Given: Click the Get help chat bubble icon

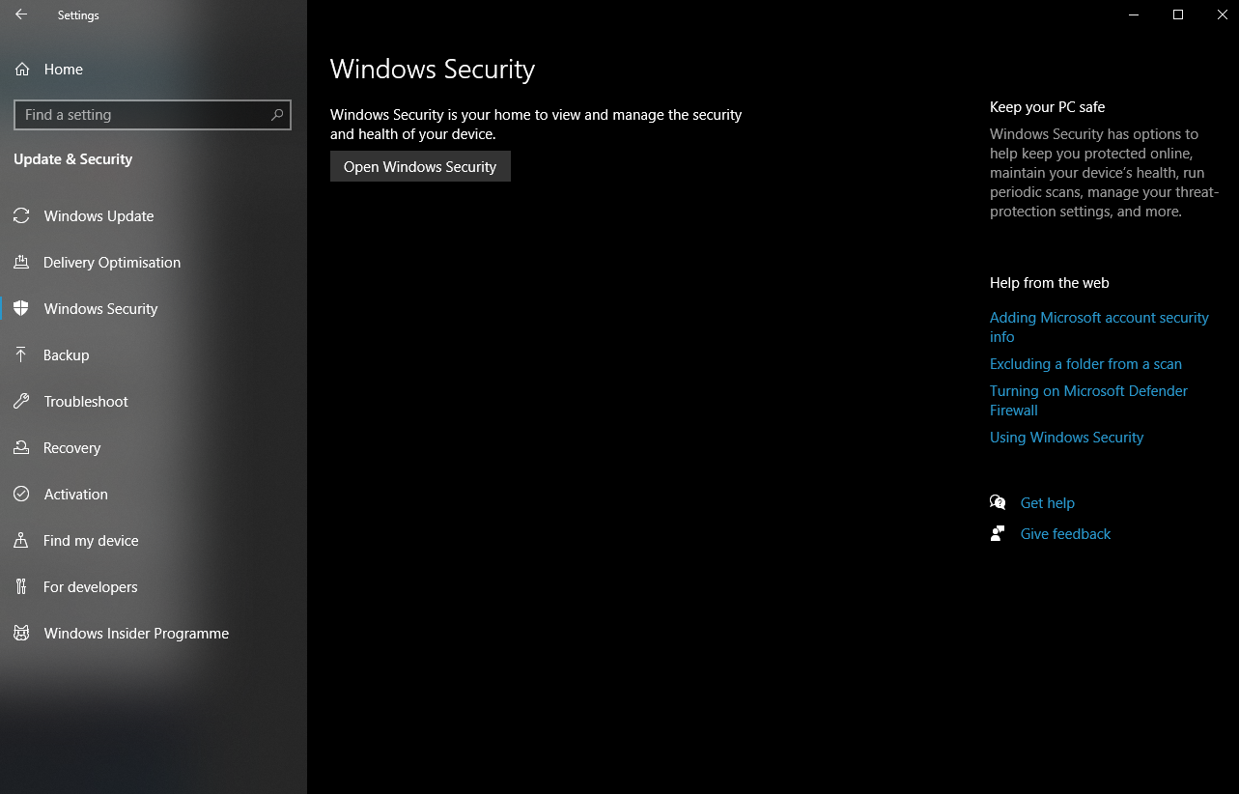Looking at the screenshot, I should 998,502.
